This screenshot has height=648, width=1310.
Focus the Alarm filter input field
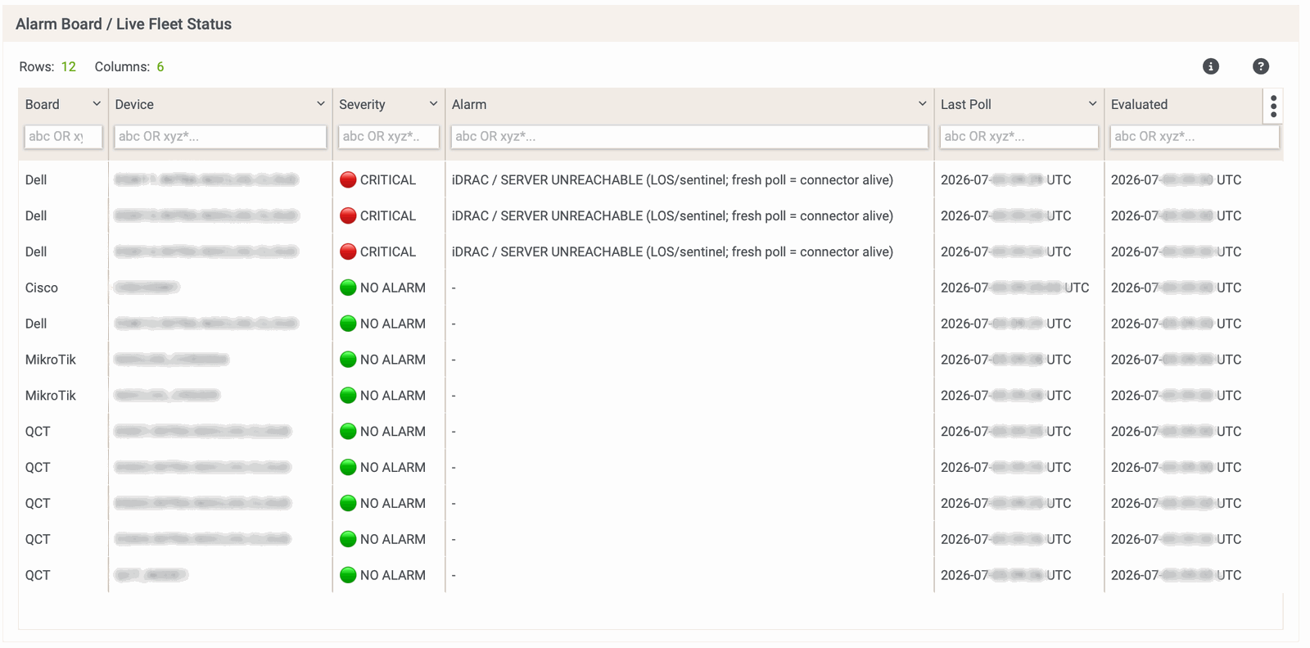click(x=689, y=137)
